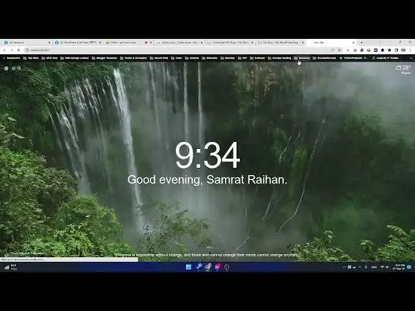The width and height of the screenshot is (415, 311).
Task: Go forward in browser history
Action: click(12, 50)
